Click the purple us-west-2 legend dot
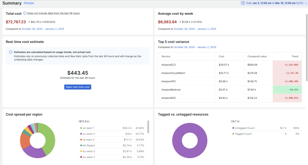 point(81,134)
